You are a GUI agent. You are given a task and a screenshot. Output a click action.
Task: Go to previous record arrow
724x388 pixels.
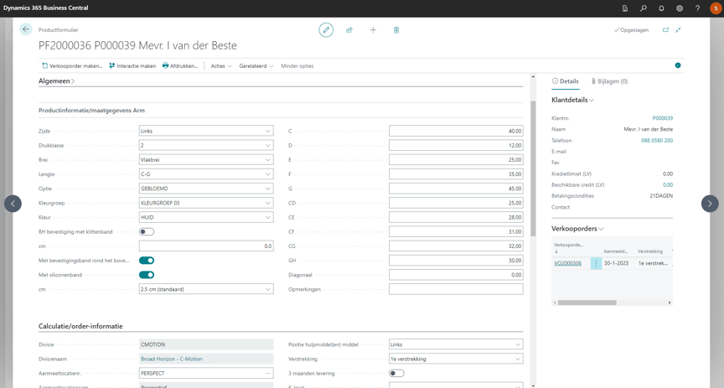(13, 204)
